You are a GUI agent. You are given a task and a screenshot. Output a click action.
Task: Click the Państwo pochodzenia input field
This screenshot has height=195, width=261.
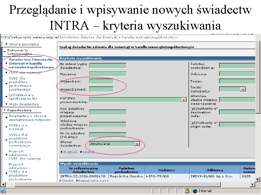coord(237,66)
